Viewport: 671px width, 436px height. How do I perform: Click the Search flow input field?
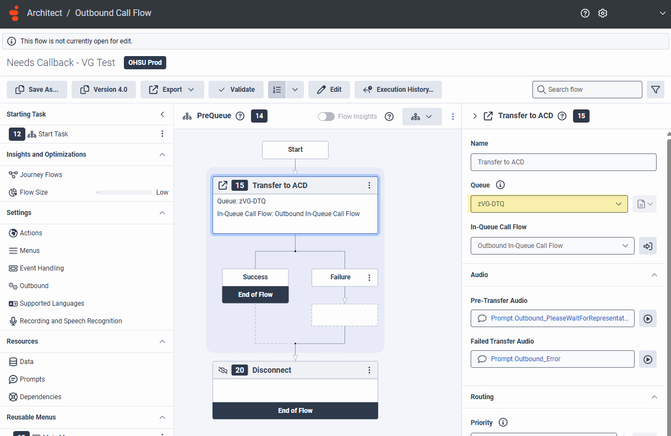pos(587,90)
